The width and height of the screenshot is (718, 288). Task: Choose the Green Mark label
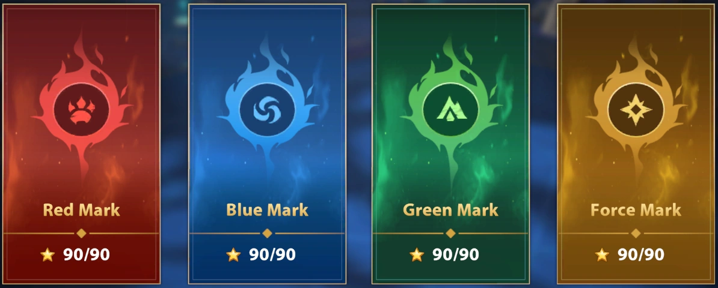point(450,210)
